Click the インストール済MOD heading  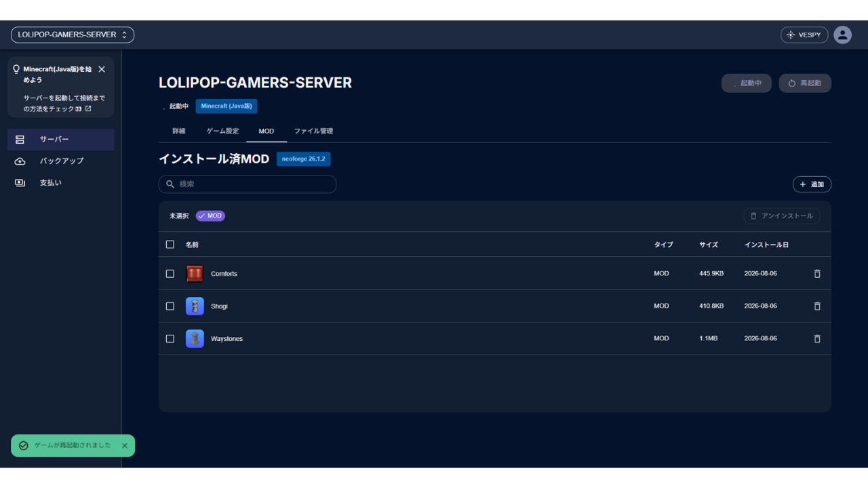pos(214,159)
